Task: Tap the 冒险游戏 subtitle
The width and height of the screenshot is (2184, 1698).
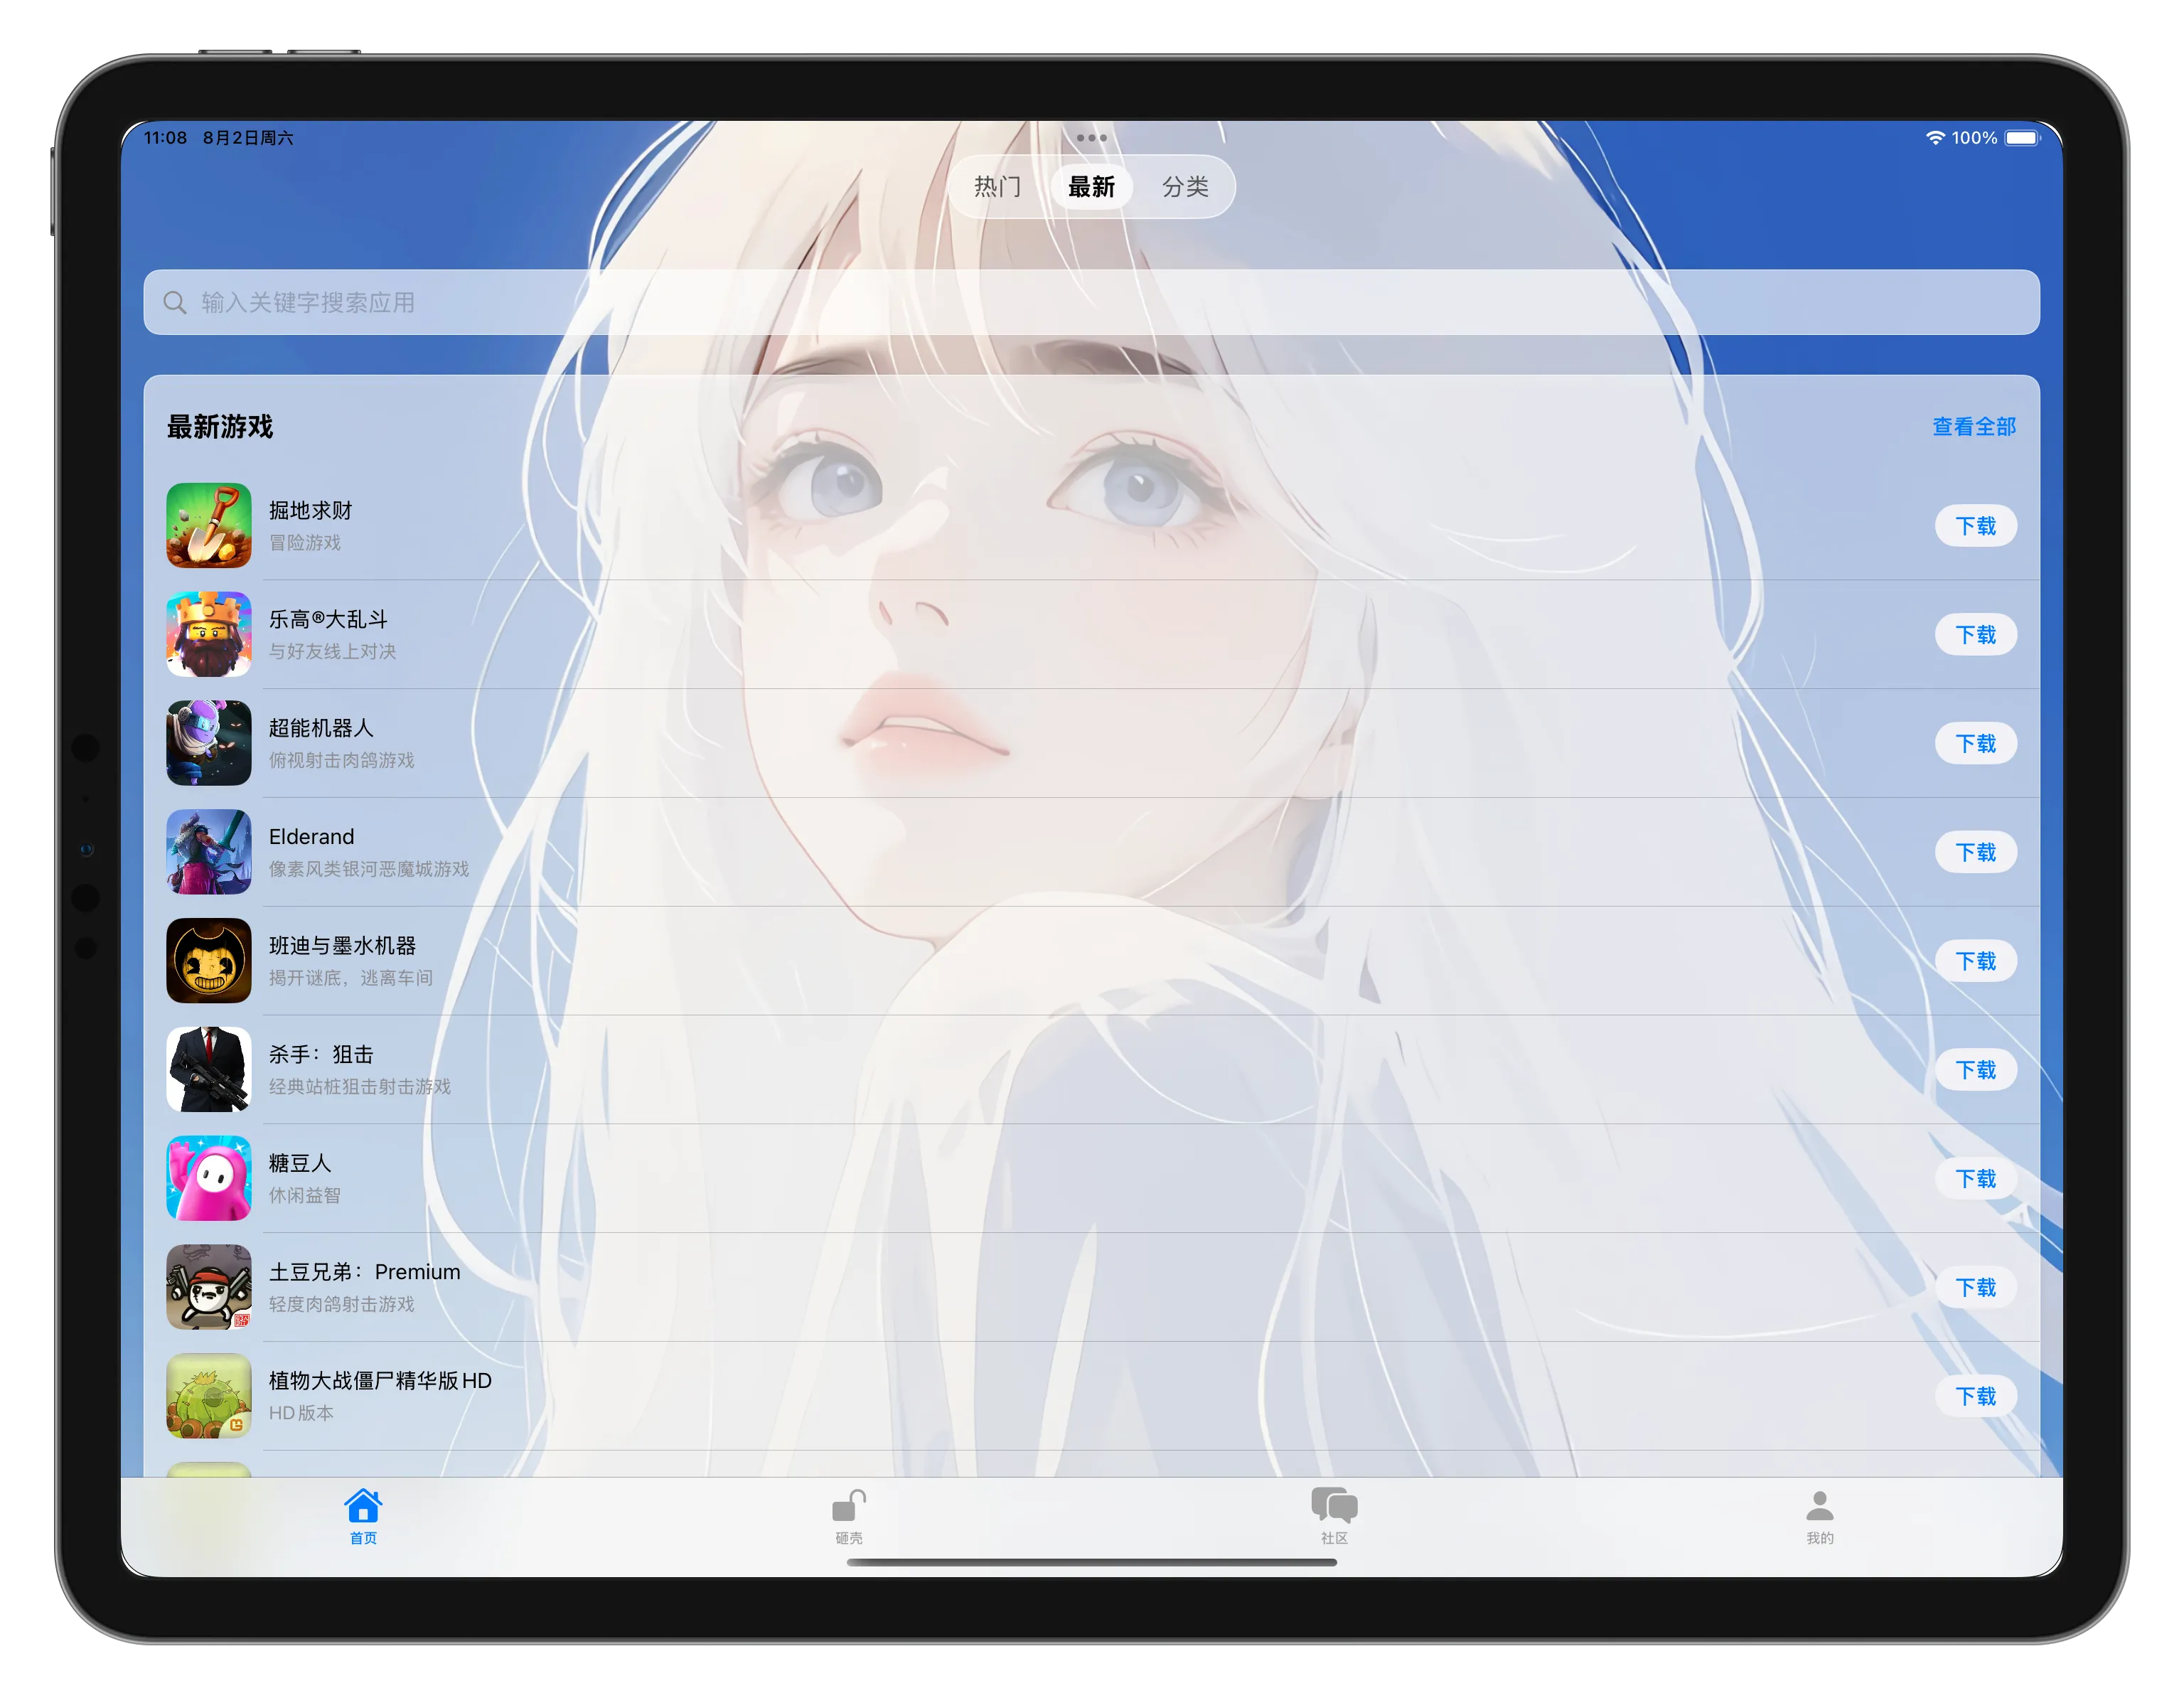Action: point(305,543)
